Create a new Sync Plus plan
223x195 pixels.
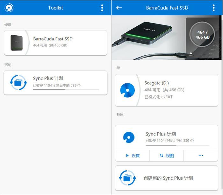pyautogui.click(x=166, y=178)
